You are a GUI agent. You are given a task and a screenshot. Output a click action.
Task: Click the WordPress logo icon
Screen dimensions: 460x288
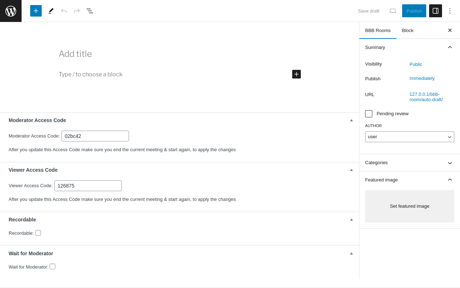click(11, 11)
